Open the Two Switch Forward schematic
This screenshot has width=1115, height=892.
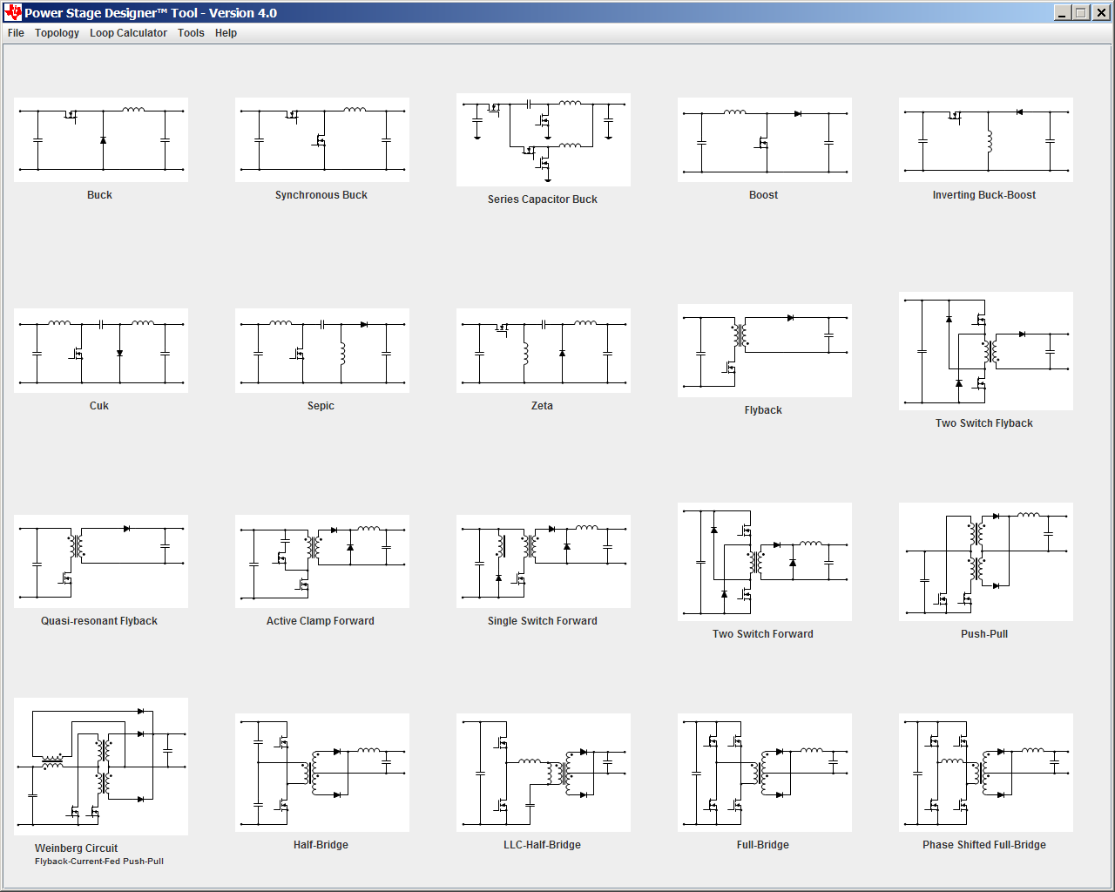coord(765,561)
